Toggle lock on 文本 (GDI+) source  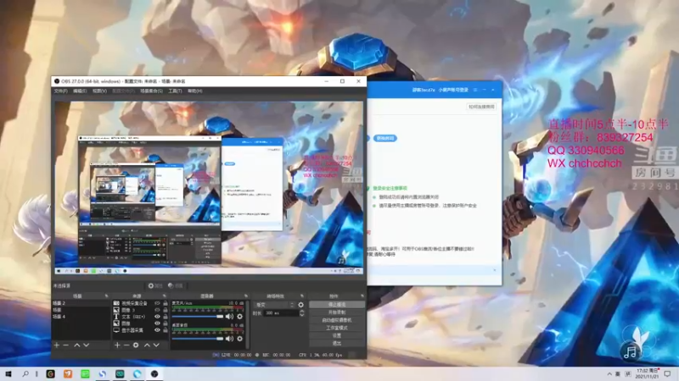click(165, 317)
